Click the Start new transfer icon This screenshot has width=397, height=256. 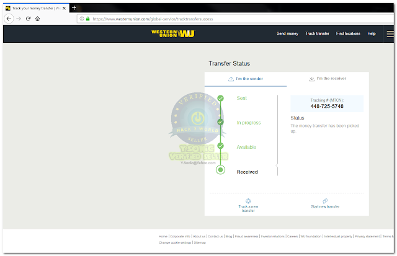pos(325,201)
